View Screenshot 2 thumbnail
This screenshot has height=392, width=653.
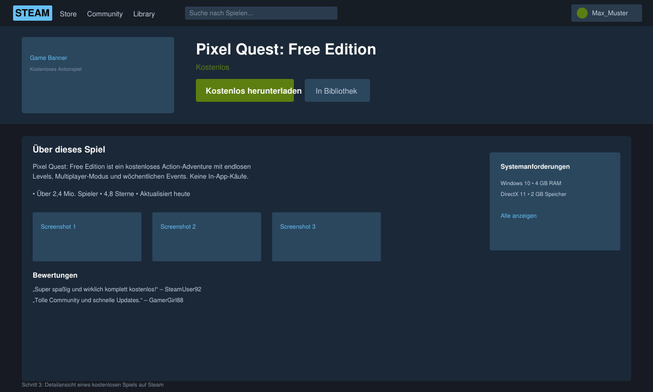pyautogui.click(x=207, y=237)
